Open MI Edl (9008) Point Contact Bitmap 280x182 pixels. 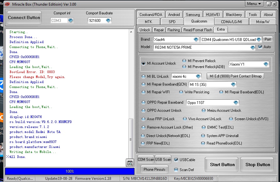(x=235, y=76)
